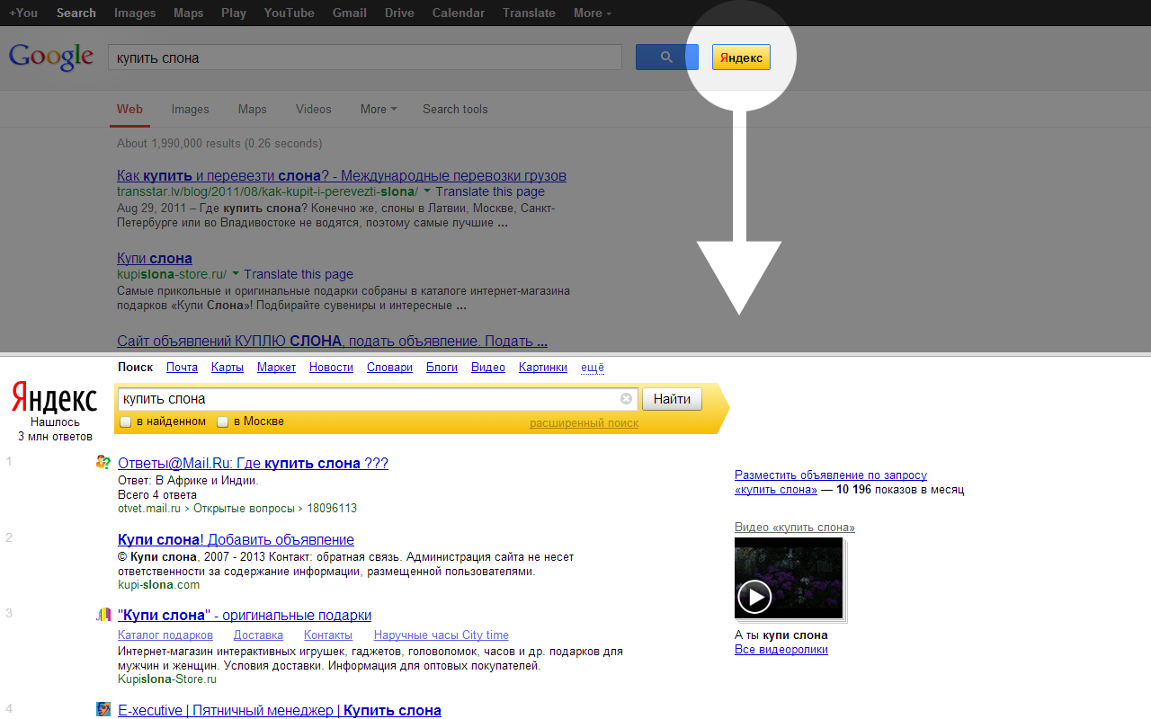
Task: Toggle the 'в Москве' checkbox
Action: (x=222, y=422)
